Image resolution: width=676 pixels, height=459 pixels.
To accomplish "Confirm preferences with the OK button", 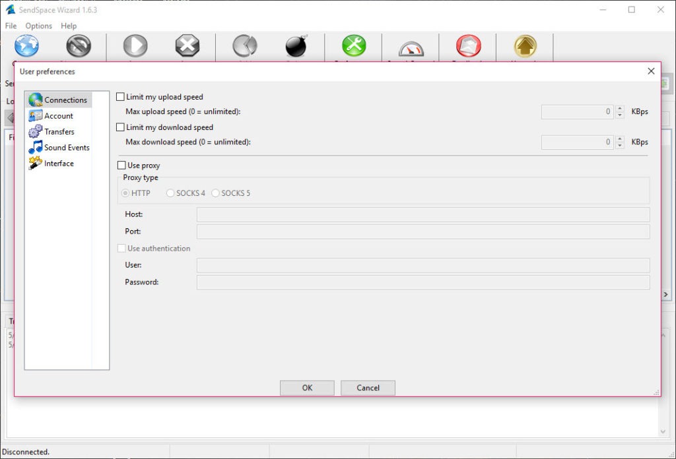I will pos(307,388).
